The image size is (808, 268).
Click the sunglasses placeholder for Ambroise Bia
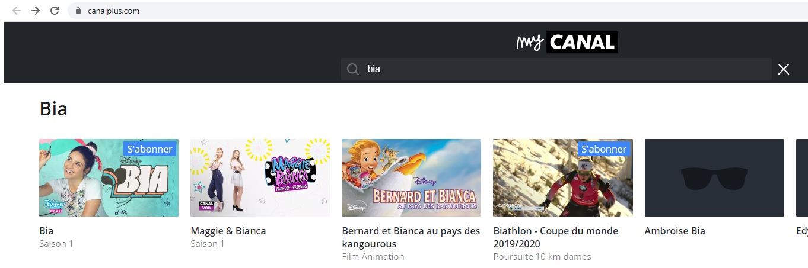(714, 177)
